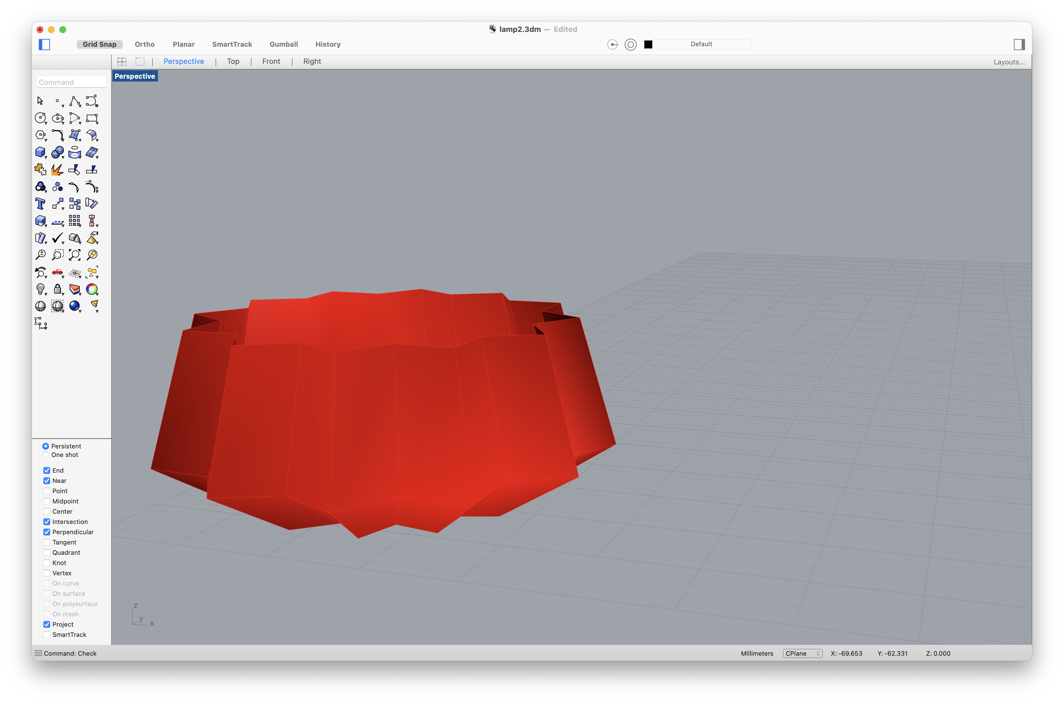Enable the Perpendicular snap option
1064x703 pixels.
click(47, 532)
